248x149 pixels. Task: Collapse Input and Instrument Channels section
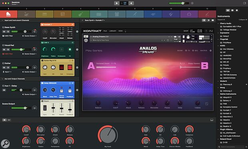pos(2,20)
